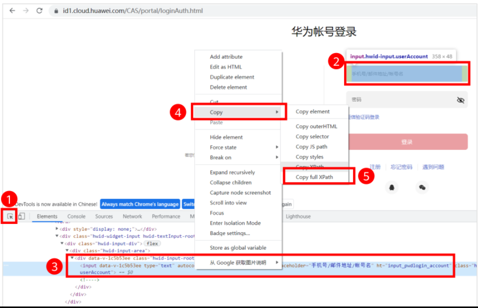
Task: Click the 忘记密码 forgot password link
Action: (401, 167)
